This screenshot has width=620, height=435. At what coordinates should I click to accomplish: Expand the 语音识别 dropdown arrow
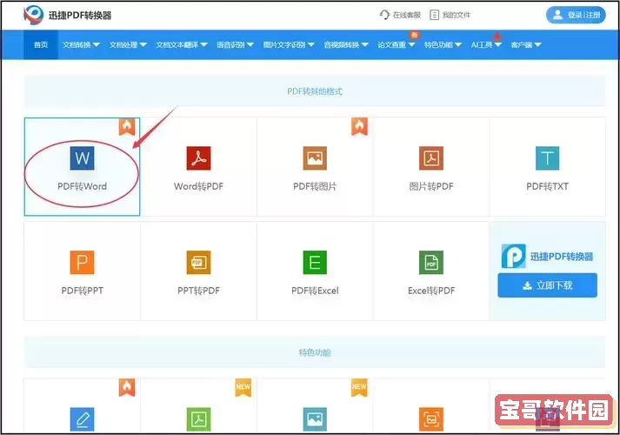pyautogui.click(x=250, y=44)
